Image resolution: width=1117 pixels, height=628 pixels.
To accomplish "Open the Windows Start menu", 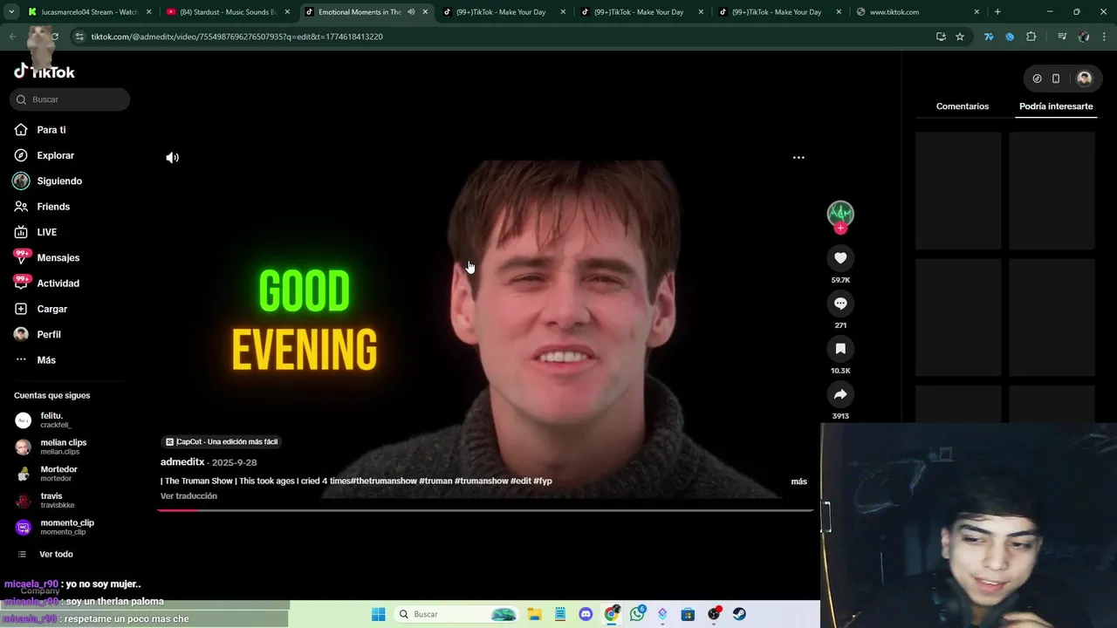I will pyautogui.click(x=379, y=614).
